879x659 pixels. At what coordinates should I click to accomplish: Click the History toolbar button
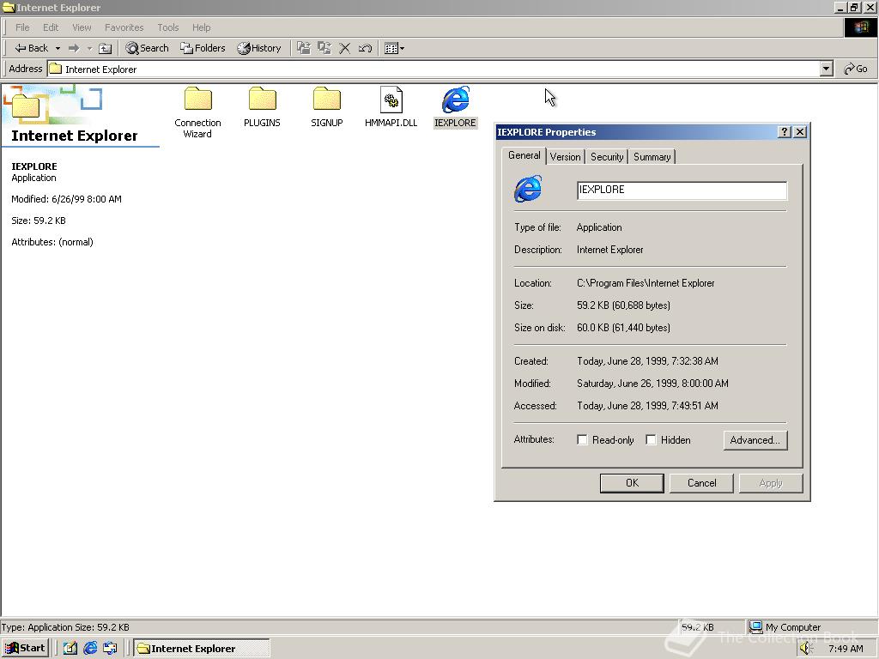259,48
